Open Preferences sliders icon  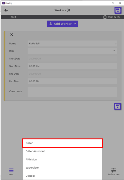click(114, 170)
